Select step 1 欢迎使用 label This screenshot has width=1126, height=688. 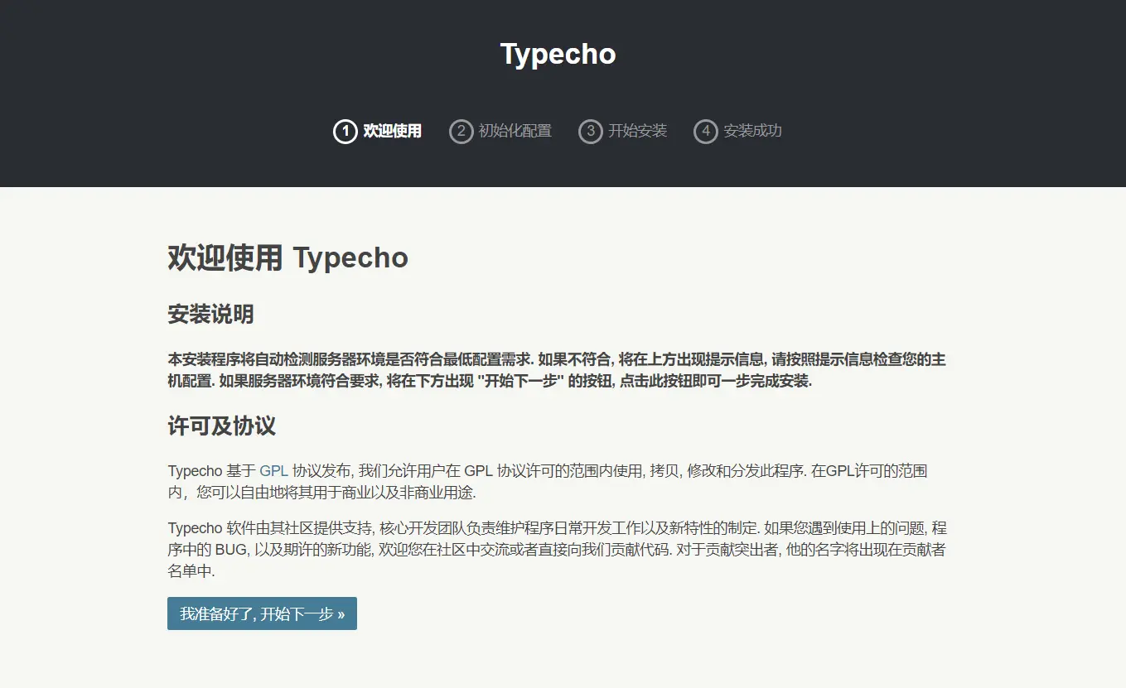[392, 131]
